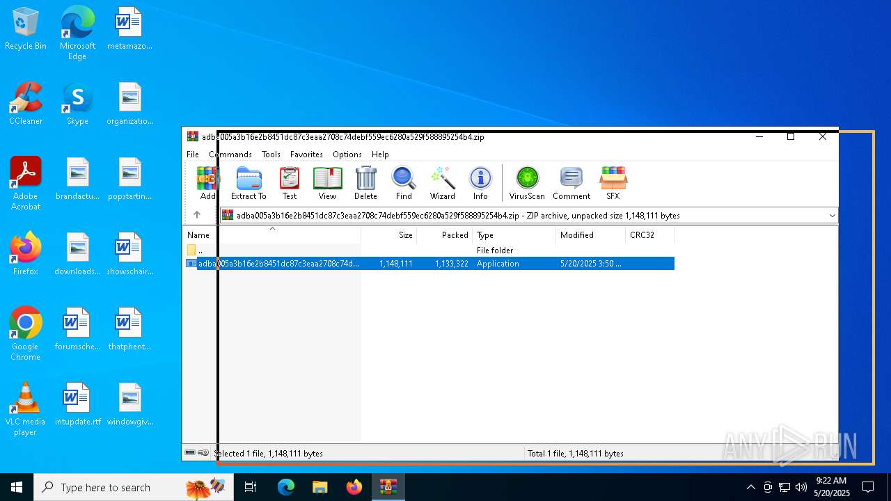Open Google Chrome desktop shortcut
The width and height of the screenshot is (891, 501).
[x=26, y=334]
